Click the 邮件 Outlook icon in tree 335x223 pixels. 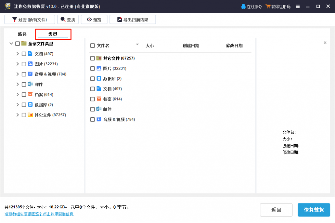[30, 84]
